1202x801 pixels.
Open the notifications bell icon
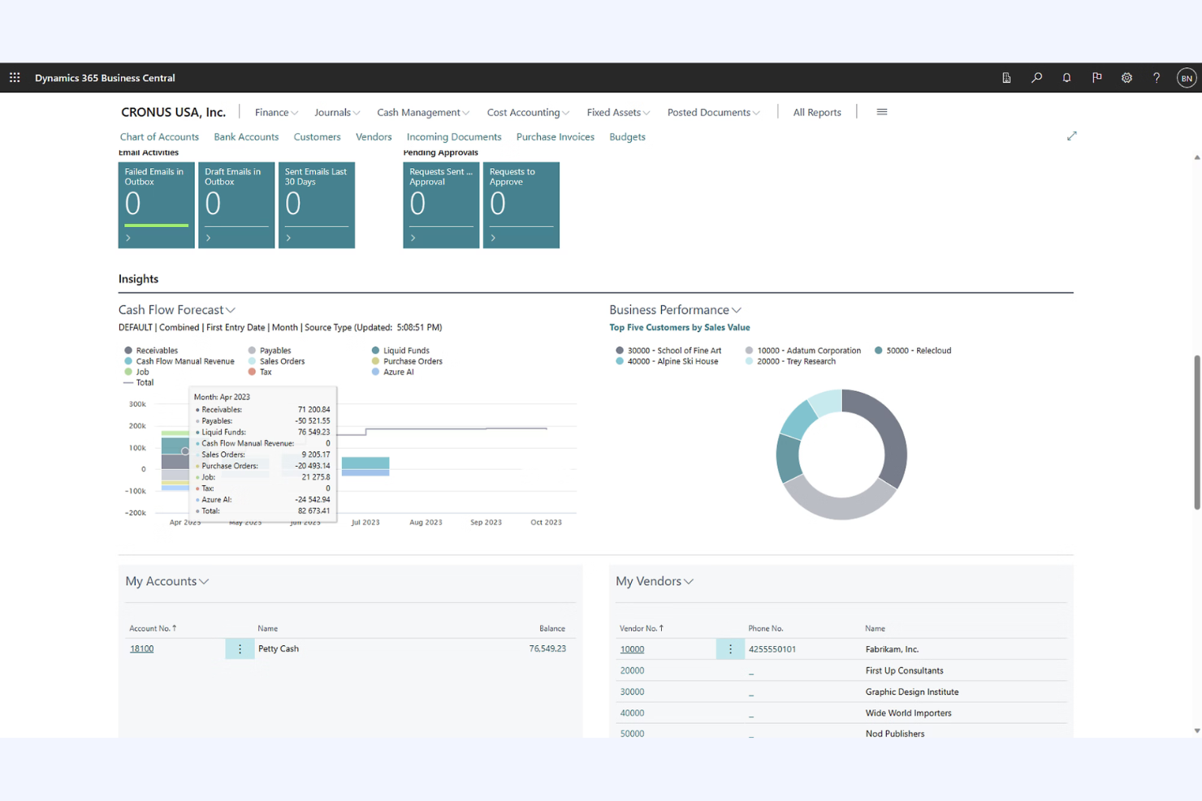click(x=1066, y=77)
